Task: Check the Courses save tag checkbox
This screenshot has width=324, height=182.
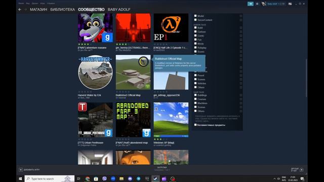Action: click(x=195, y=99)
